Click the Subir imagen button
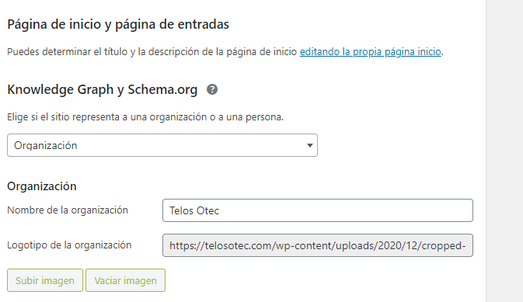The height and width of the screenshot is (302, 523). pos(45,280)
